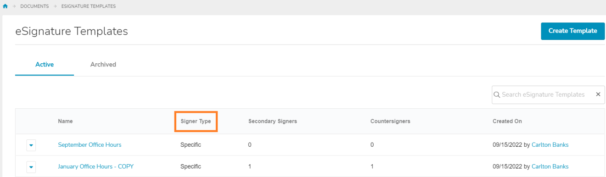Select the Active tab
Viewport: 606px width, 177px height.
45,65
